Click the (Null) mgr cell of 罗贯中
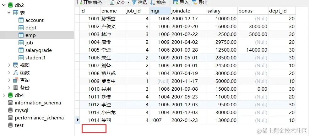The image size is (309, 136). click(x=160, y=81)
